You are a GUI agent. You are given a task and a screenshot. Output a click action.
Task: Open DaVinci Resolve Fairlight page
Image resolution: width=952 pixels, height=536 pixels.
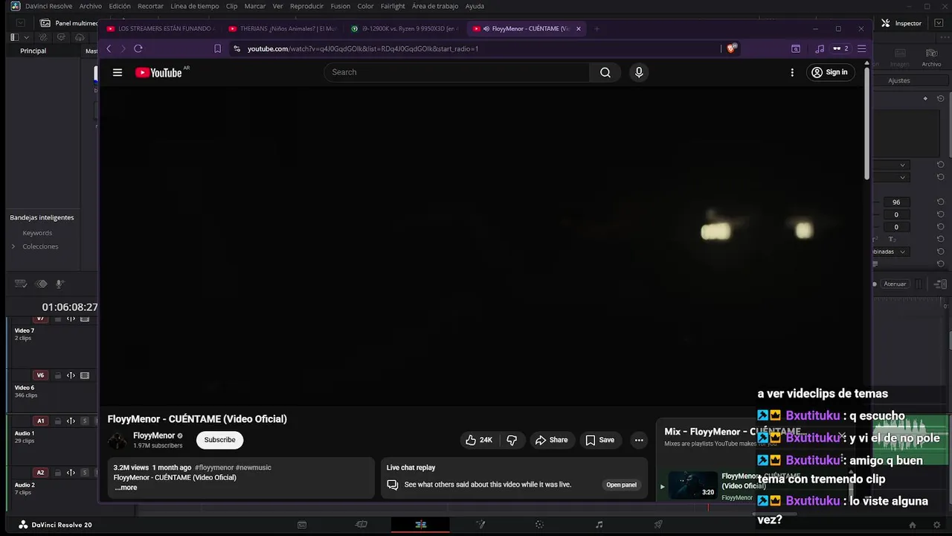[x=599, y=525]
